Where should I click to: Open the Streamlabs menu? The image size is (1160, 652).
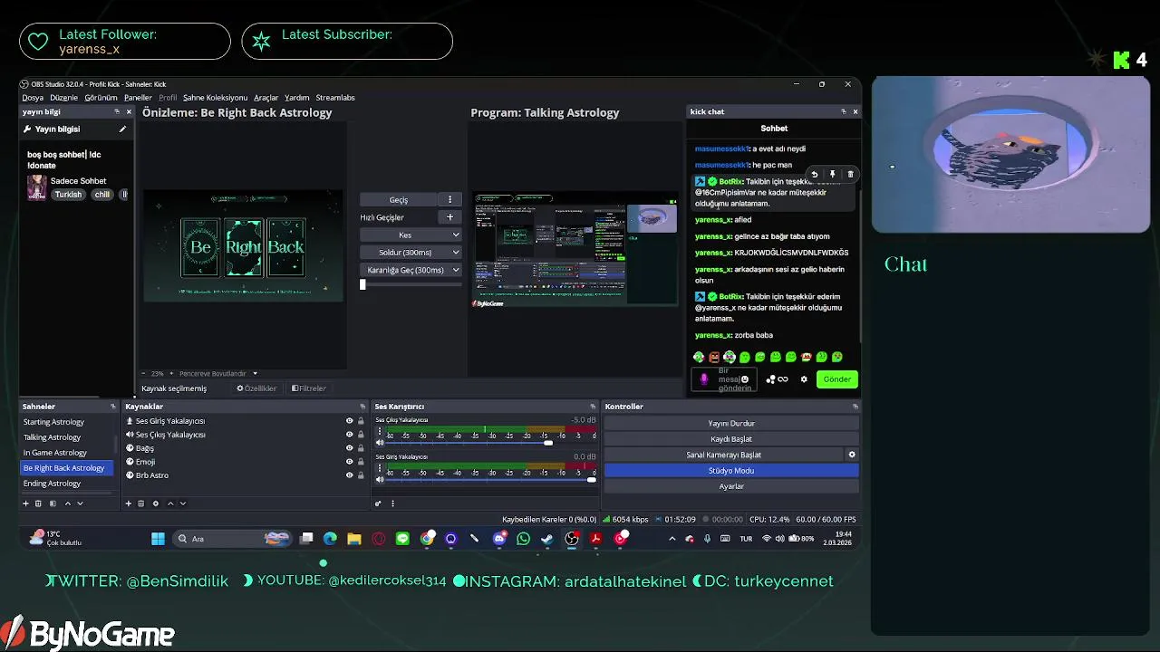[335, 98]
